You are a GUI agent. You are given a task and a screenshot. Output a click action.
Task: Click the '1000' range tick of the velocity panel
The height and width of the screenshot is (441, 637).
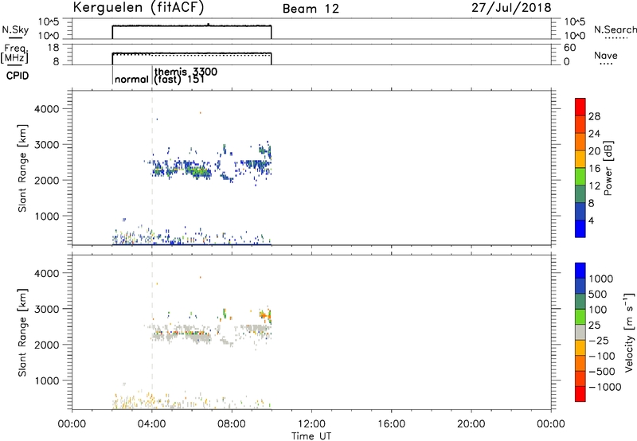47,381
